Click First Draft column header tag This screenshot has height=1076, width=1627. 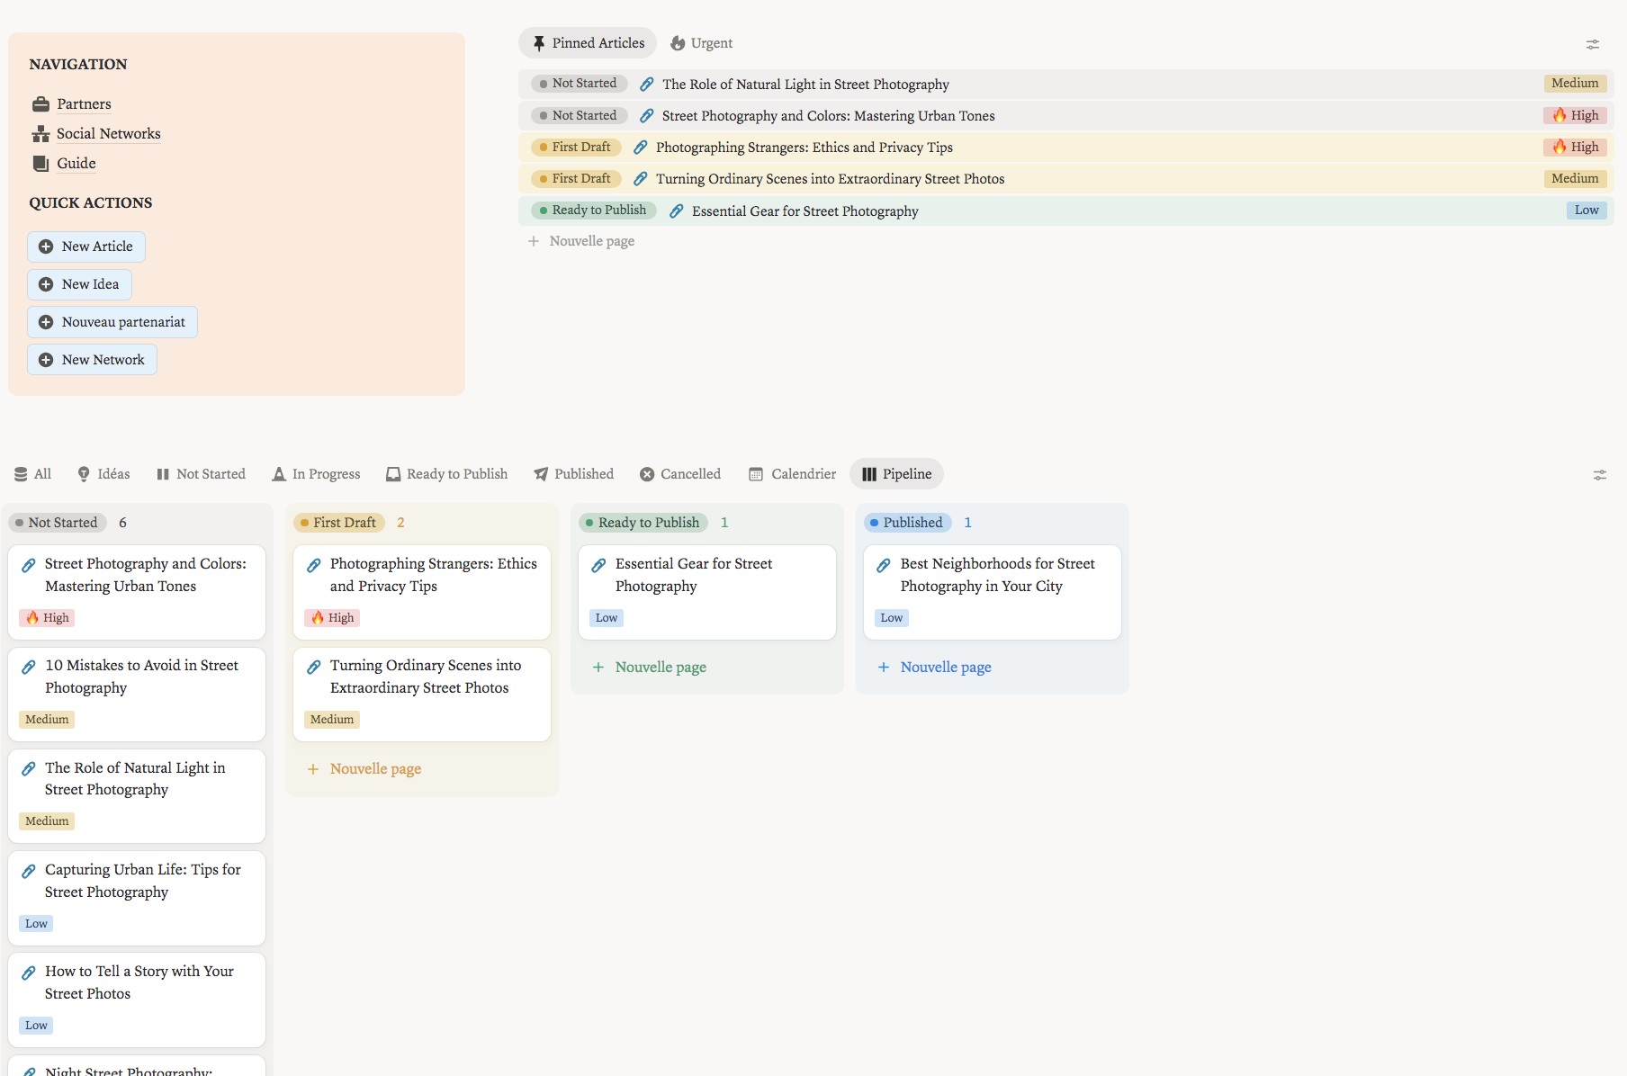pos(339,523)
